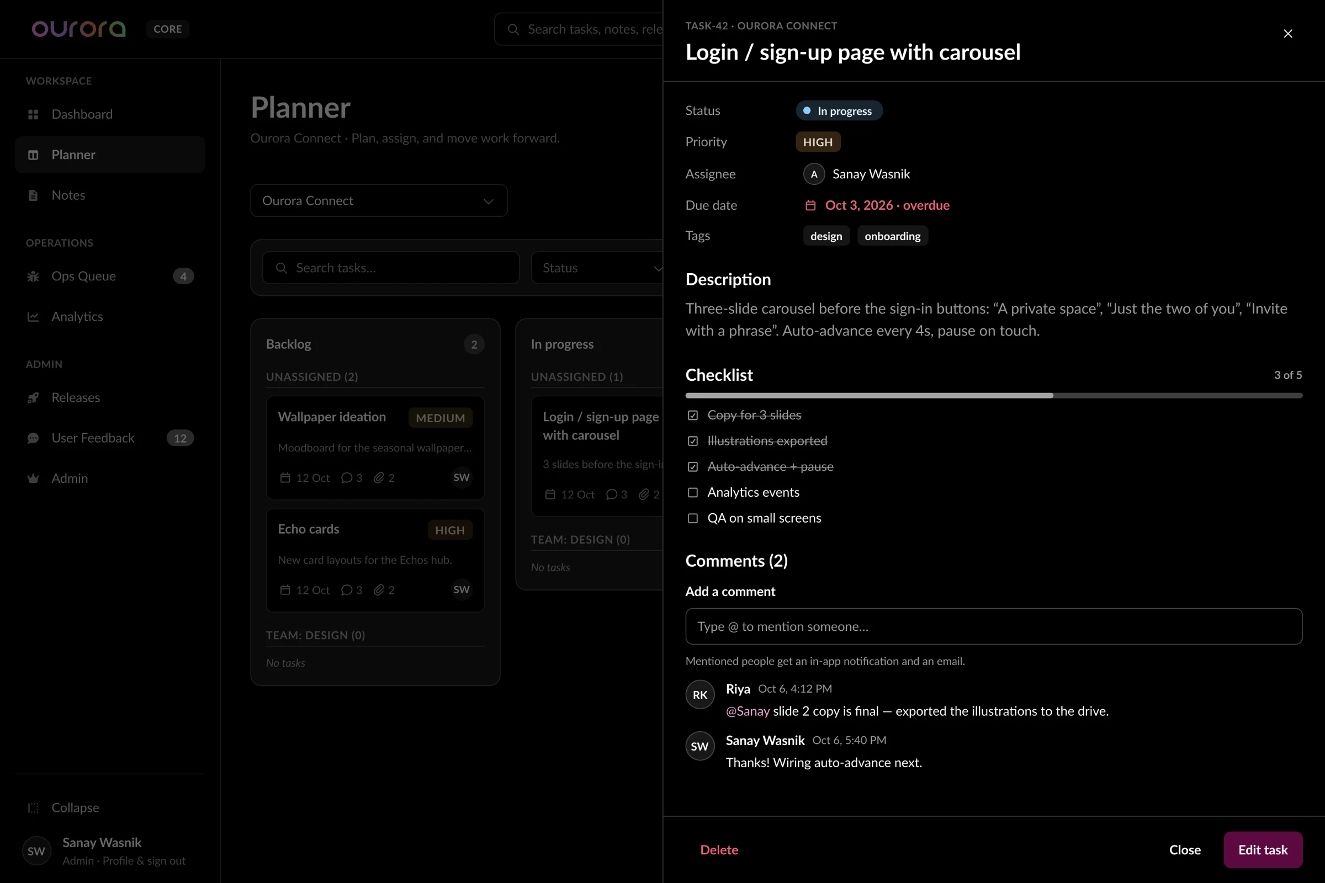Click the comment input field
Screen dimensions: 1325x883
pos(994,626)
